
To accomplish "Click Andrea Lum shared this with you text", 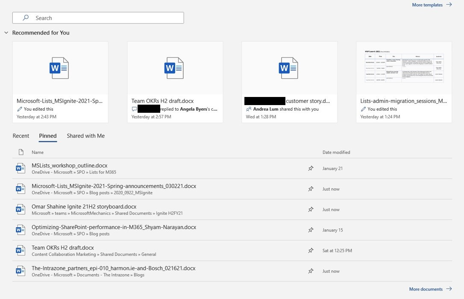I will coord(286,109).
